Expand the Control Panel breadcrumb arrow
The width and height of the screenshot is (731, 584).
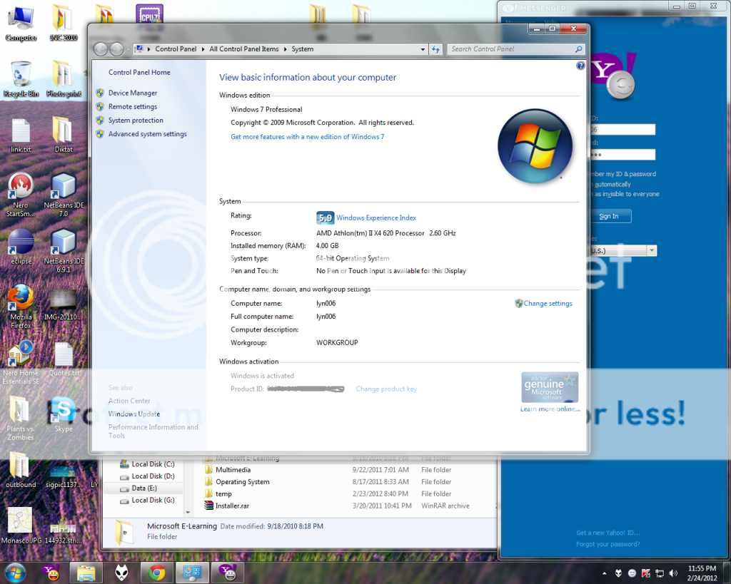click(x=203, y=49)
